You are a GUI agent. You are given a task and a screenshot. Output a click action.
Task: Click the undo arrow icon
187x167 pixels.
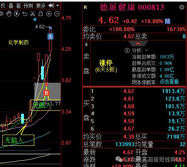[25, 14]
